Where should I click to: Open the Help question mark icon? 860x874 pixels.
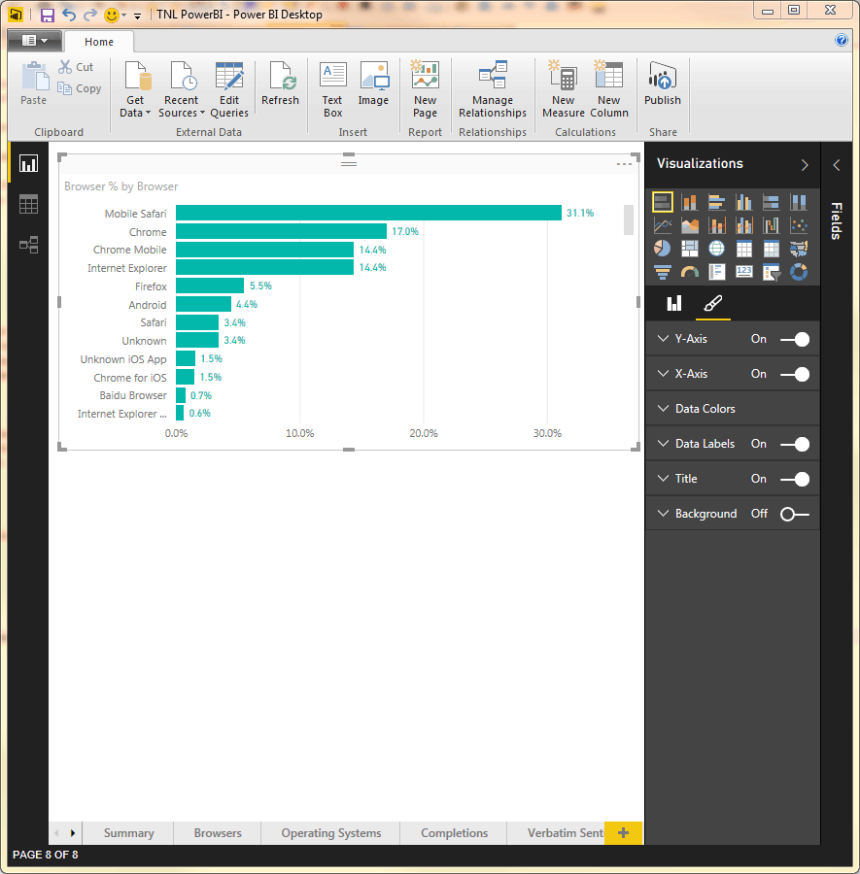[841, 40]
